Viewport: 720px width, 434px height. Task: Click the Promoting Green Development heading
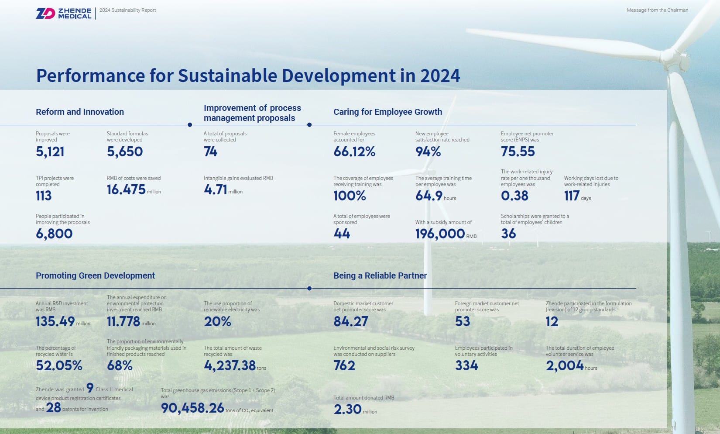[95, 276]
